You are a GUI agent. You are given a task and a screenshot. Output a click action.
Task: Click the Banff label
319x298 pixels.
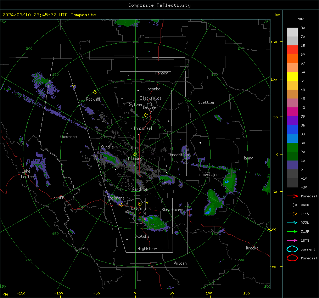(58, 197)
